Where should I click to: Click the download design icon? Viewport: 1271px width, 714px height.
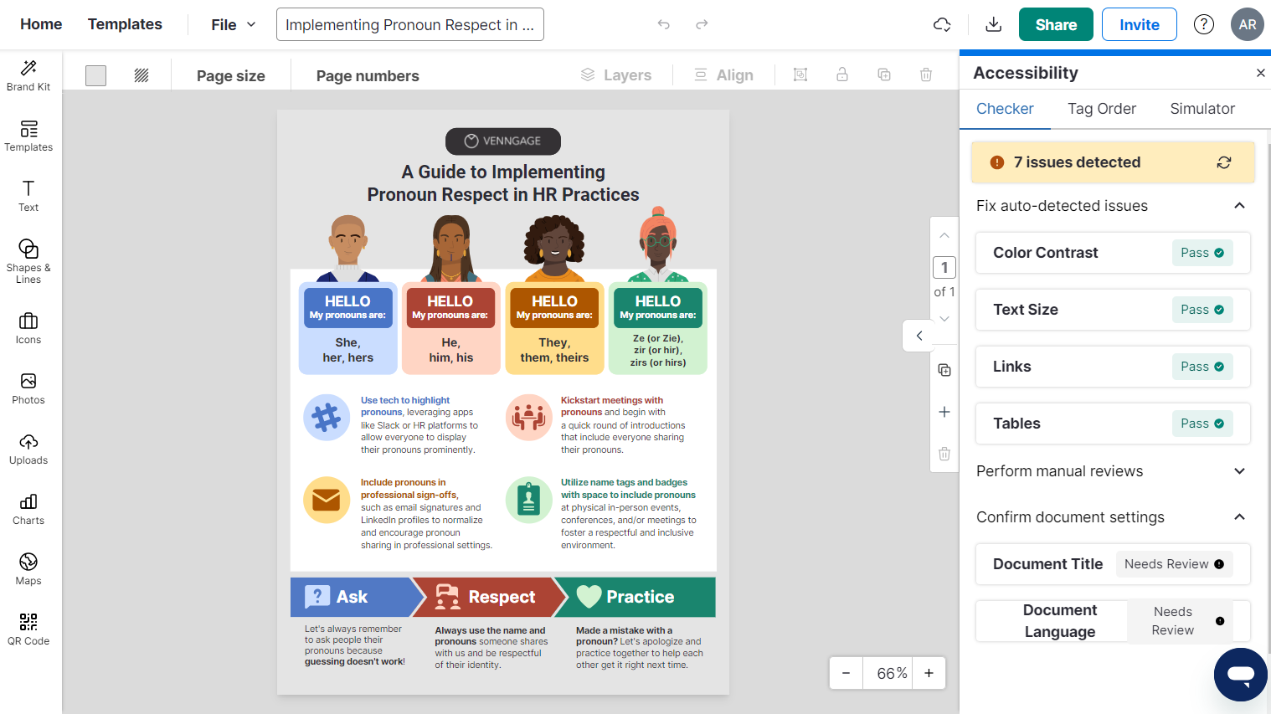993,24
